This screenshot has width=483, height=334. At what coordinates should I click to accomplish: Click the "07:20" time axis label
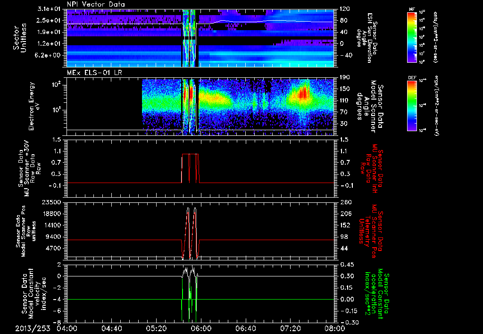pyautogui.click(x=290, y=328)
